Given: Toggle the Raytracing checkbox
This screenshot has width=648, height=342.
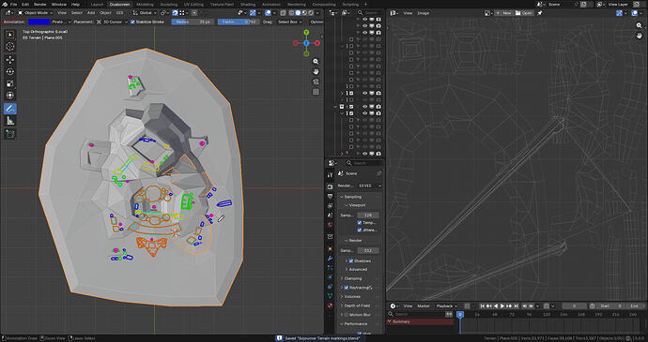Looking at the screenshot, I should [x=347, y=288].
